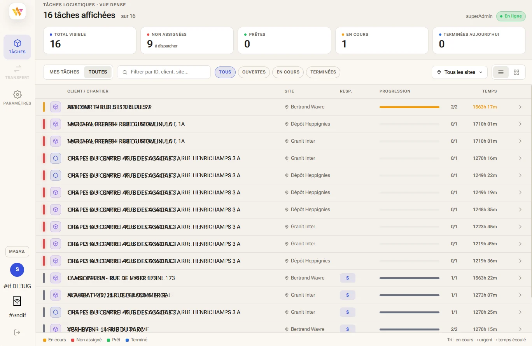Click the Progression column header
This screenshot has height=346, width=532.
click(395, 91)
